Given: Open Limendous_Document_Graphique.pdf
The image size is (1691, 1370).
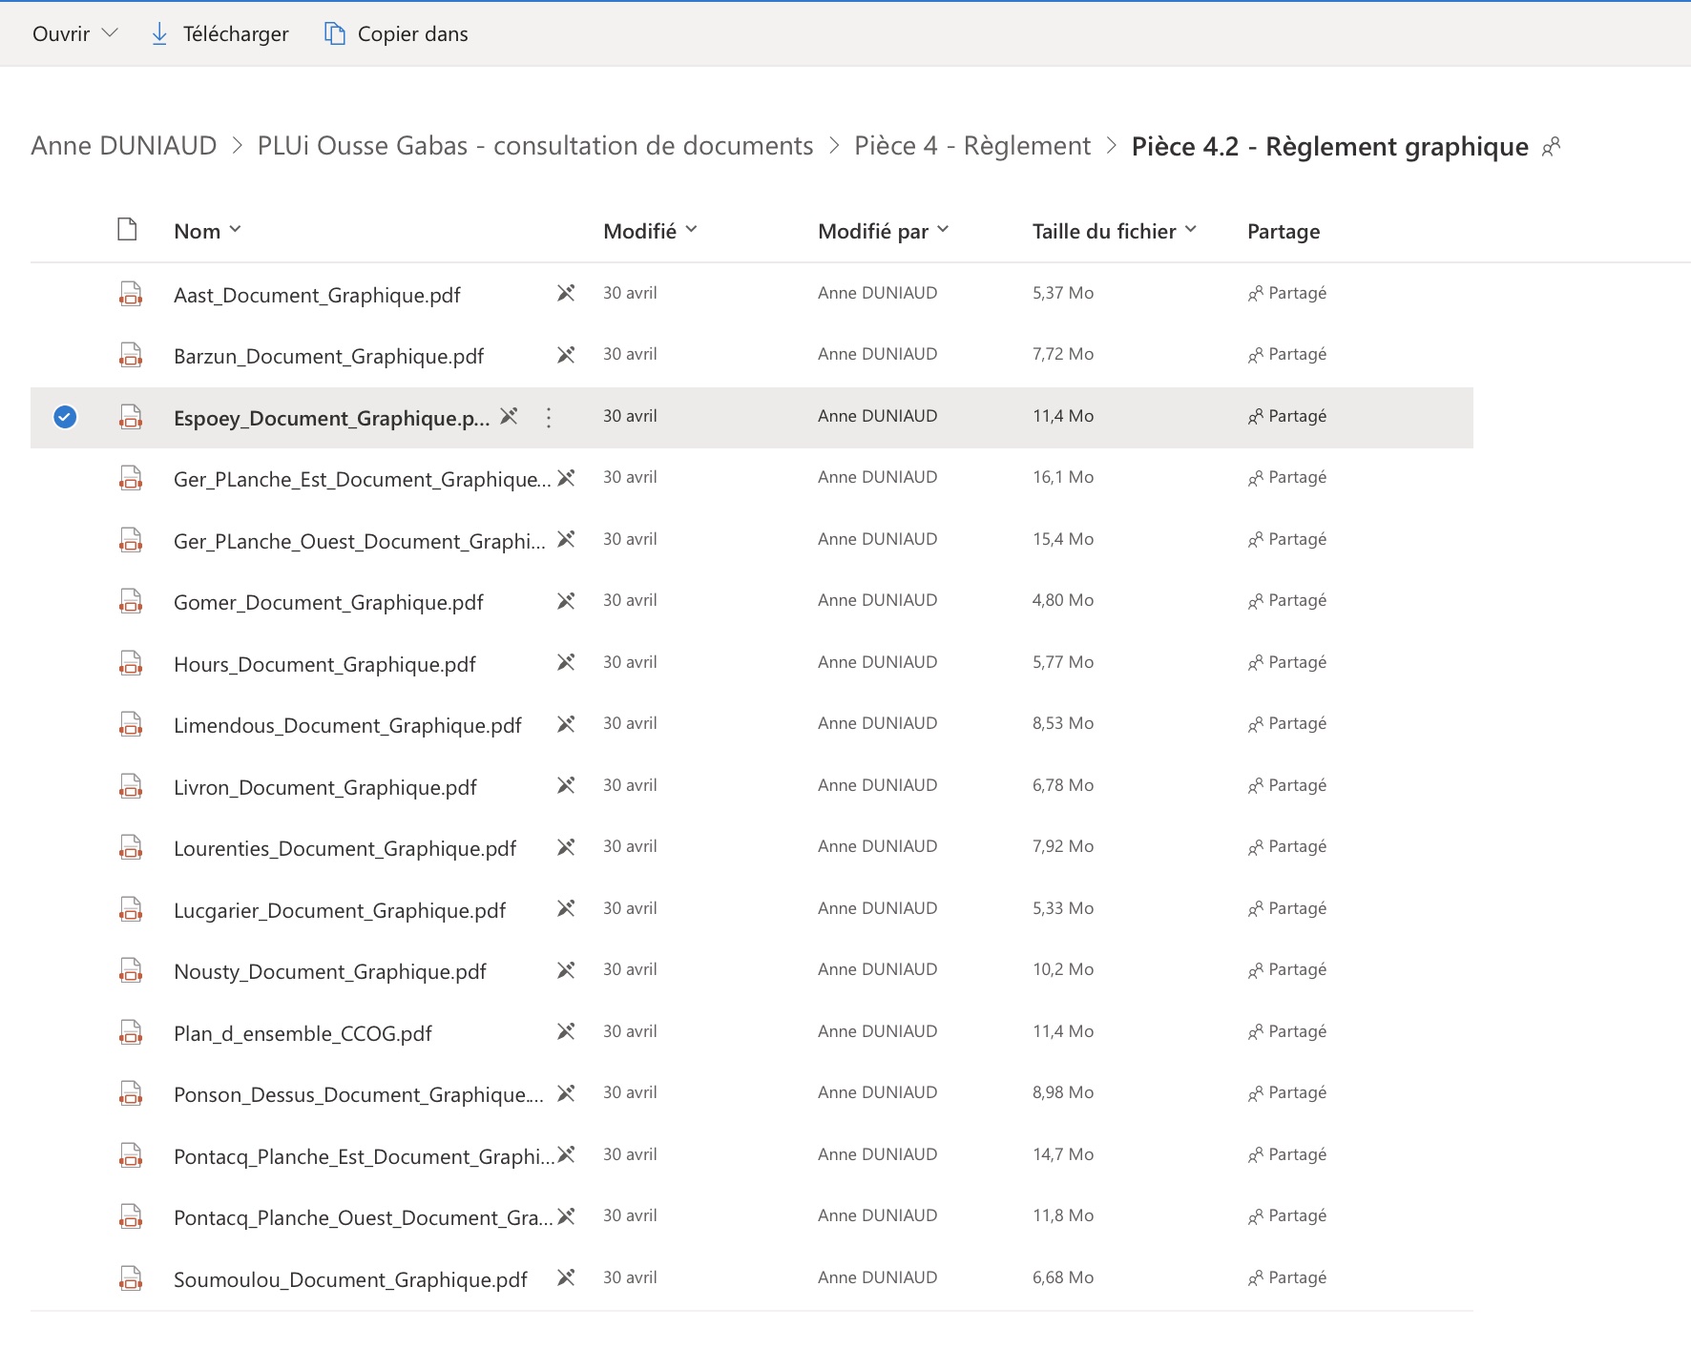Looking at the screenshot, I should coord(347,725).
